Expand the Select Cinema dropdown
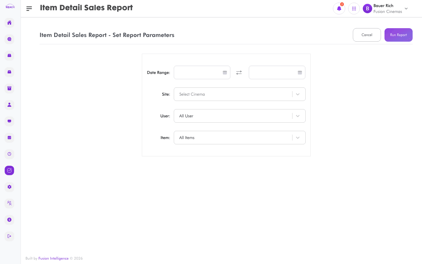The width and height of the screenshot is (422, 264). click(x=240, y=94)
